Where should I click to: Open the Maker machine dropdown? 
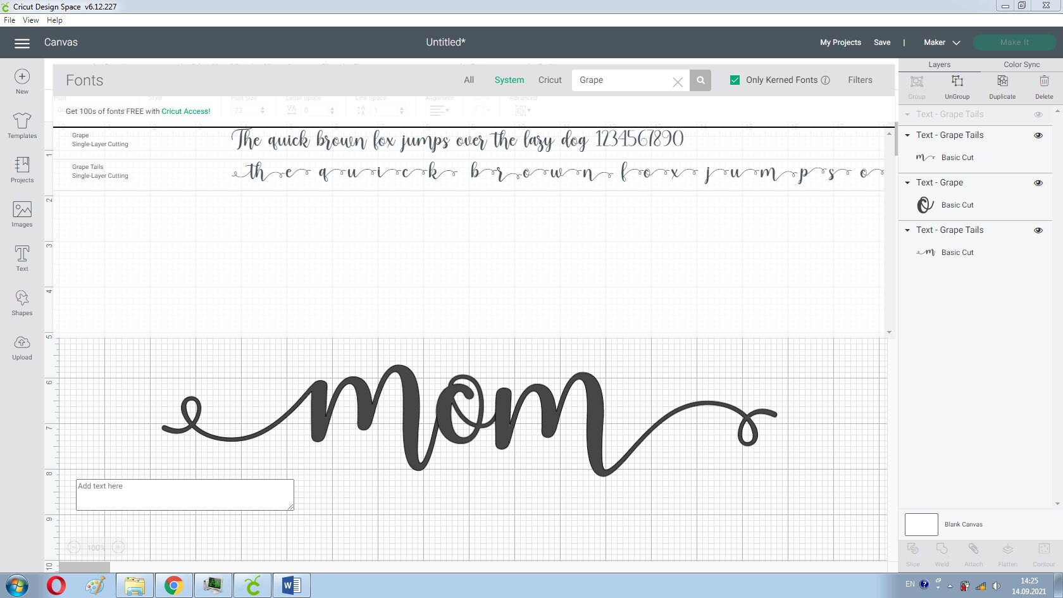point(942,42)
